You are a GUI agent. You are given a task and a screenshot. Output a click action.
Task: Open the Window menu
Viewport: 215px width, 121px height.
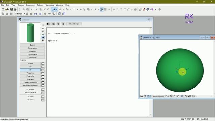59,5
